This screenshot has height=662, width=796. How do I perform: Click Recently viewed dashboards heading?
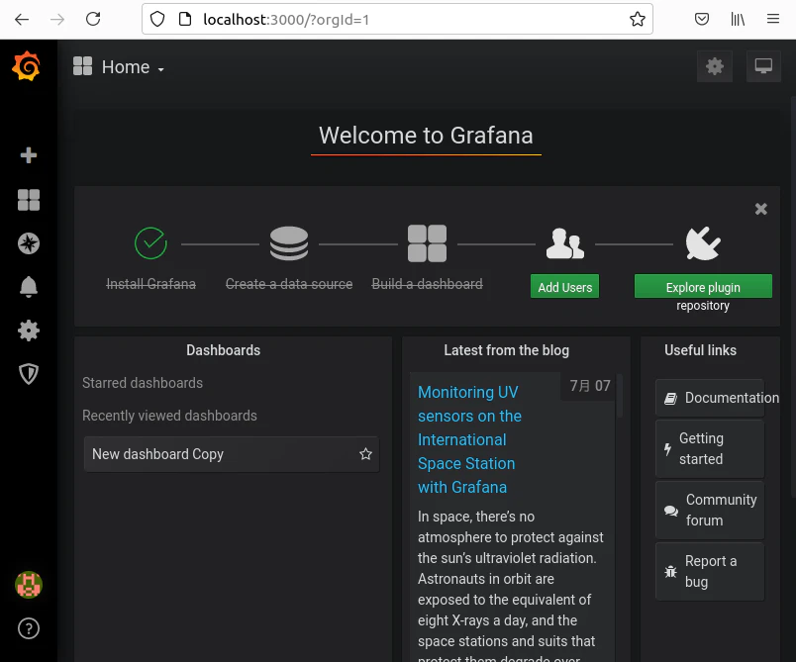pos(169,416)
